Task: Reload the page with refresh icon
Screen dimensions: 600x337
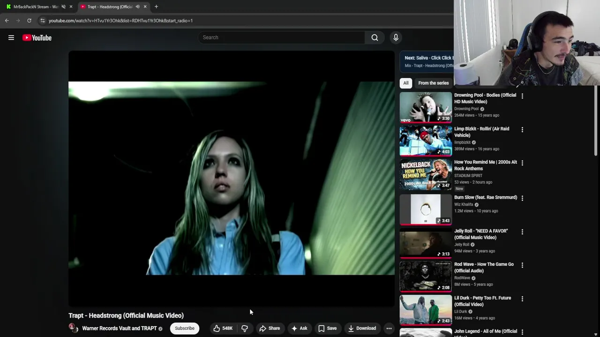Action: pos(29,21)
